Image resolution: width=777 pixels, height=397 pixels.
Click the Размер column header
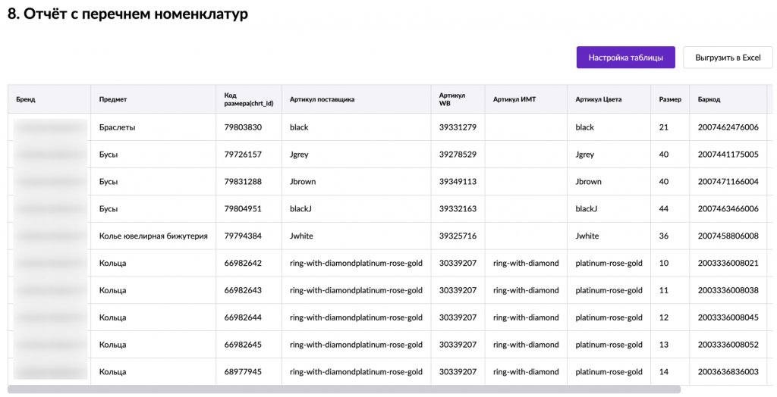[x=670, y=99]
